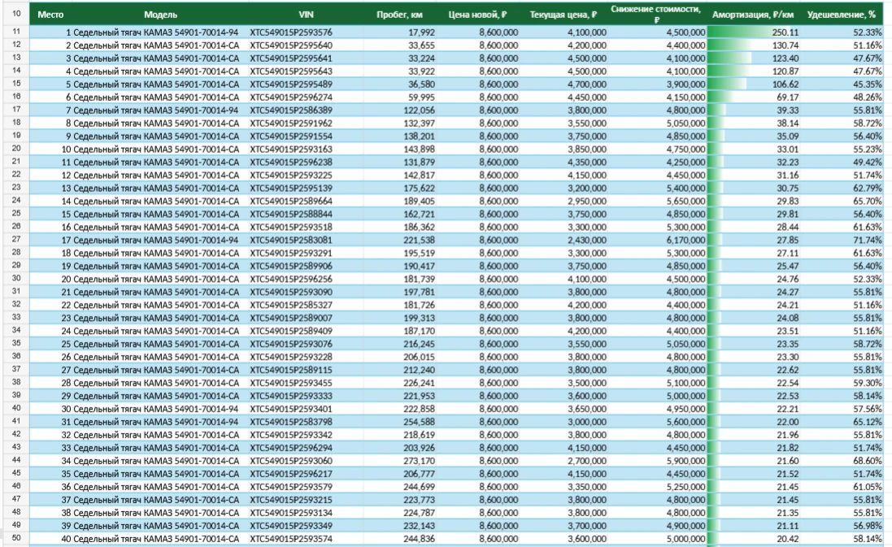Select the Место column header
The width and height of the screenshot is (892, 547).
point(50,15)
